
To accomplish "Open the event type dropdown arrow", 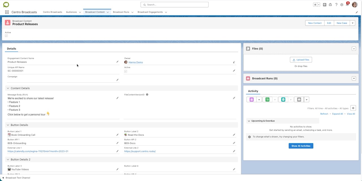I will tap(259, 100).
